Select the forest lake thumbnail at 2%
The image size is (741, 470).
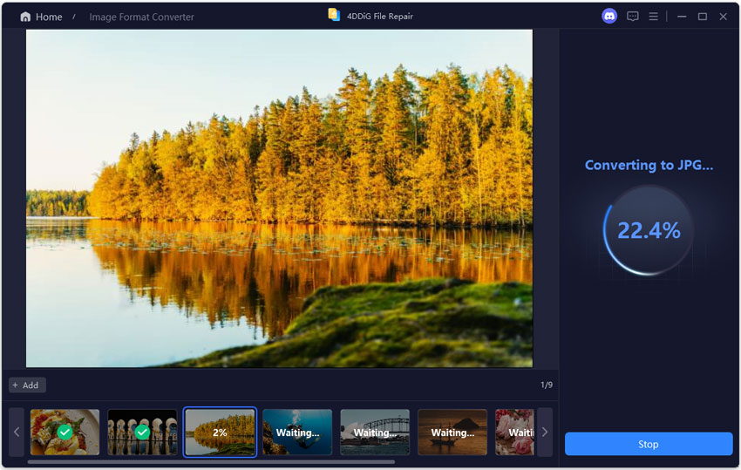point(220,433)
